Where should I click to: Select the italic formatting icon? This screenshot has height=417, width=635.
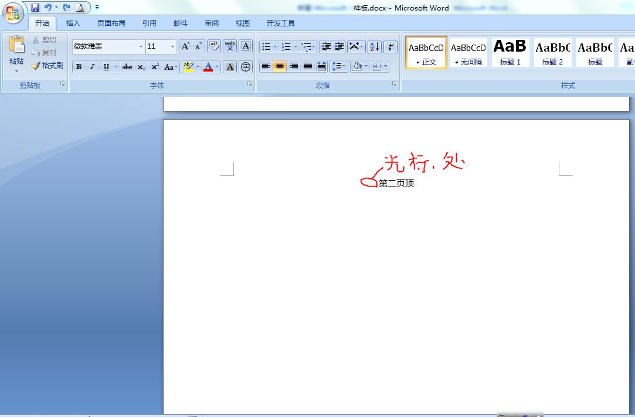93,67
